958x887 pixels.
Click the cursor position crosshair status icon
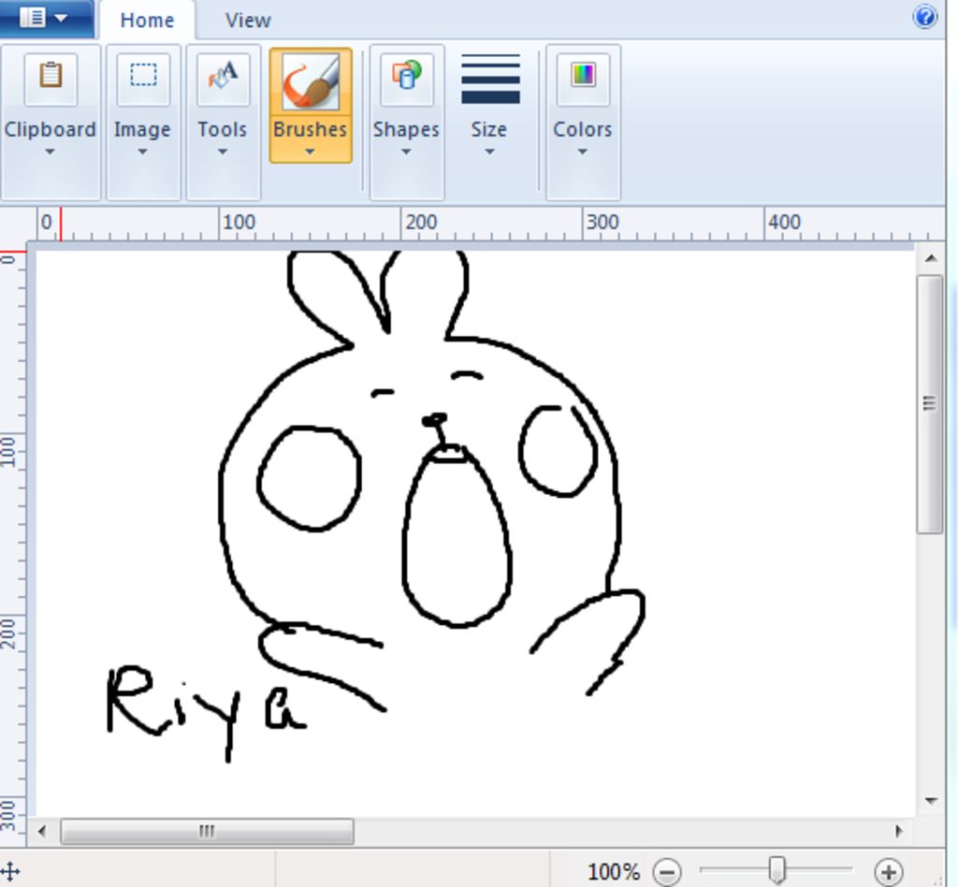[11, 872]
